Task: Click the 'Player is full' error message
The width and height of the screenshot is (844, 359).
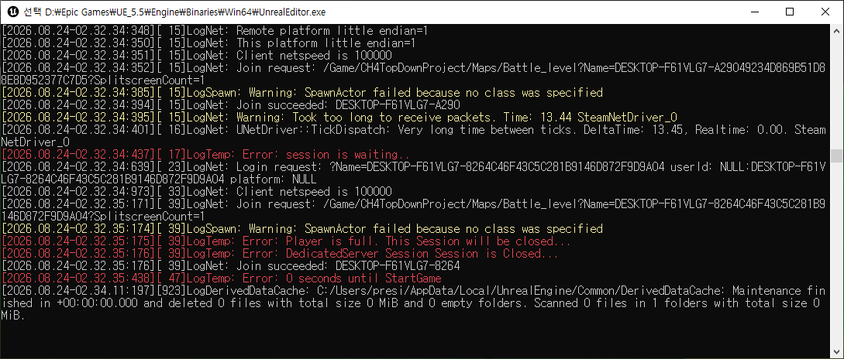Action: pyautogui.click(x=286, y=241)
